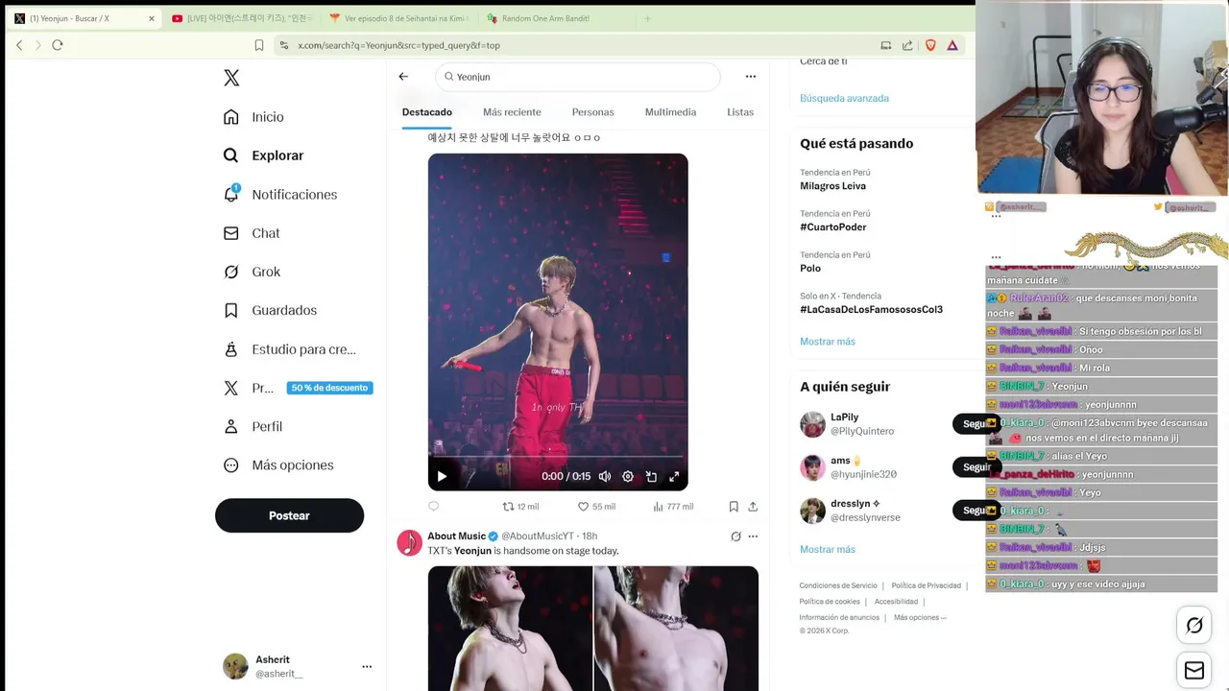Viewport: 1229px width, 691px height.
Task: Open Grok from the sidebar
Action: pyautogui.click(x=252, y=272)
